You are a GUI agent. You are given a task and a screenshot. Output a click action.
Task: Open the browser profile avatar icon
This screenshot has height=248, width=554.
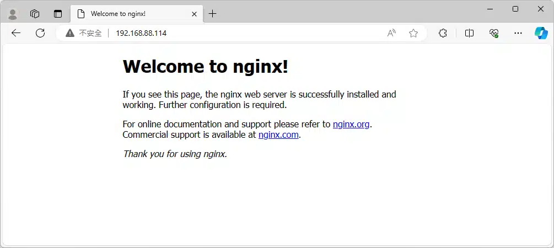click(x=13, y=14)
